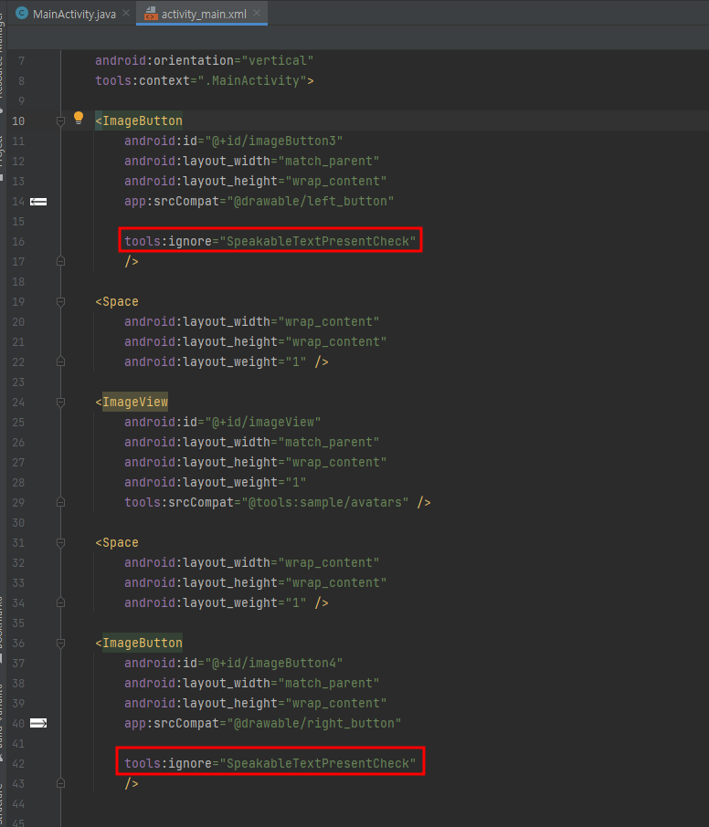Click the fold end marker at line 22
709x827 pixels.
60,361
